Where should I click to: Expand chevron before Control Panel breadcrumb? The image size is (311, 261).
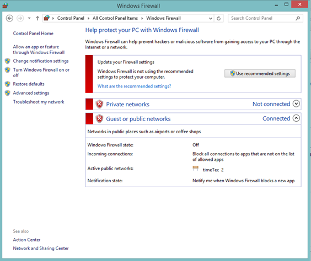[53, 18]
